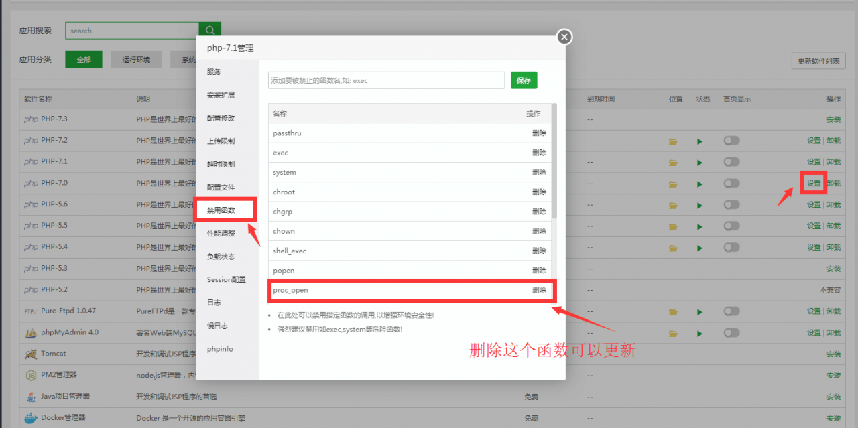
Task: Click the sailboat icon of phpMyAdmin 4.0
Action: (31, 332)
